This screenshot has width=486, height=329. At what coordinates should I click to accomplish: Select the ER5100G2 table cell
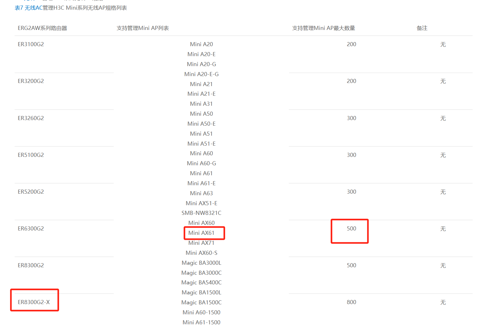pos(31,155)
